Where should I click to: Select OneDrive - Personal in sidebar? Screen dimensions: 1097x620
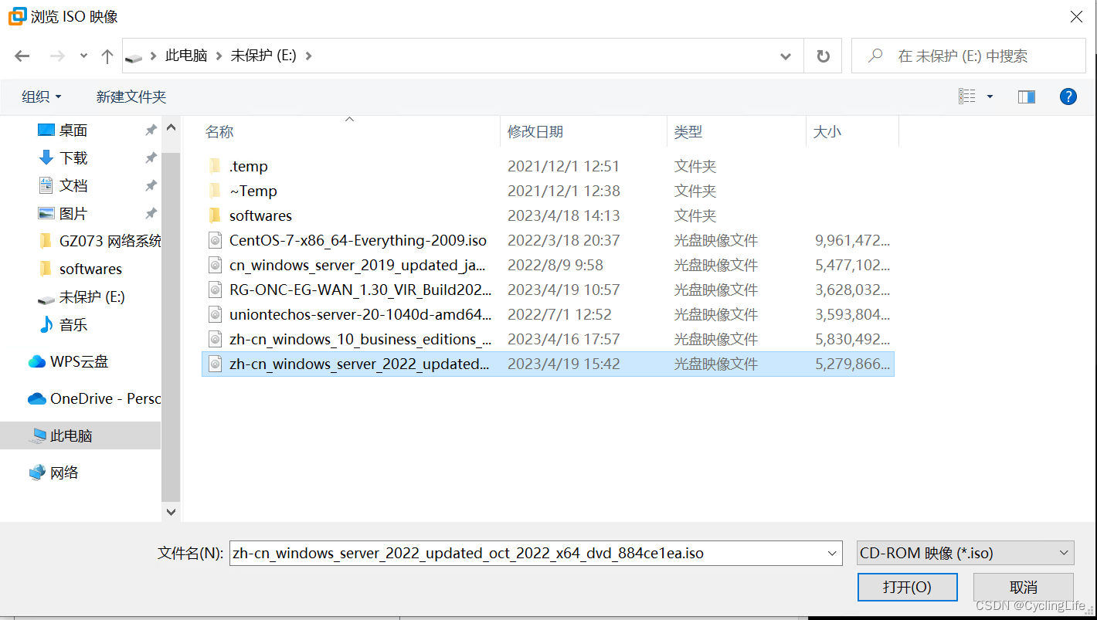coord(93,398)
